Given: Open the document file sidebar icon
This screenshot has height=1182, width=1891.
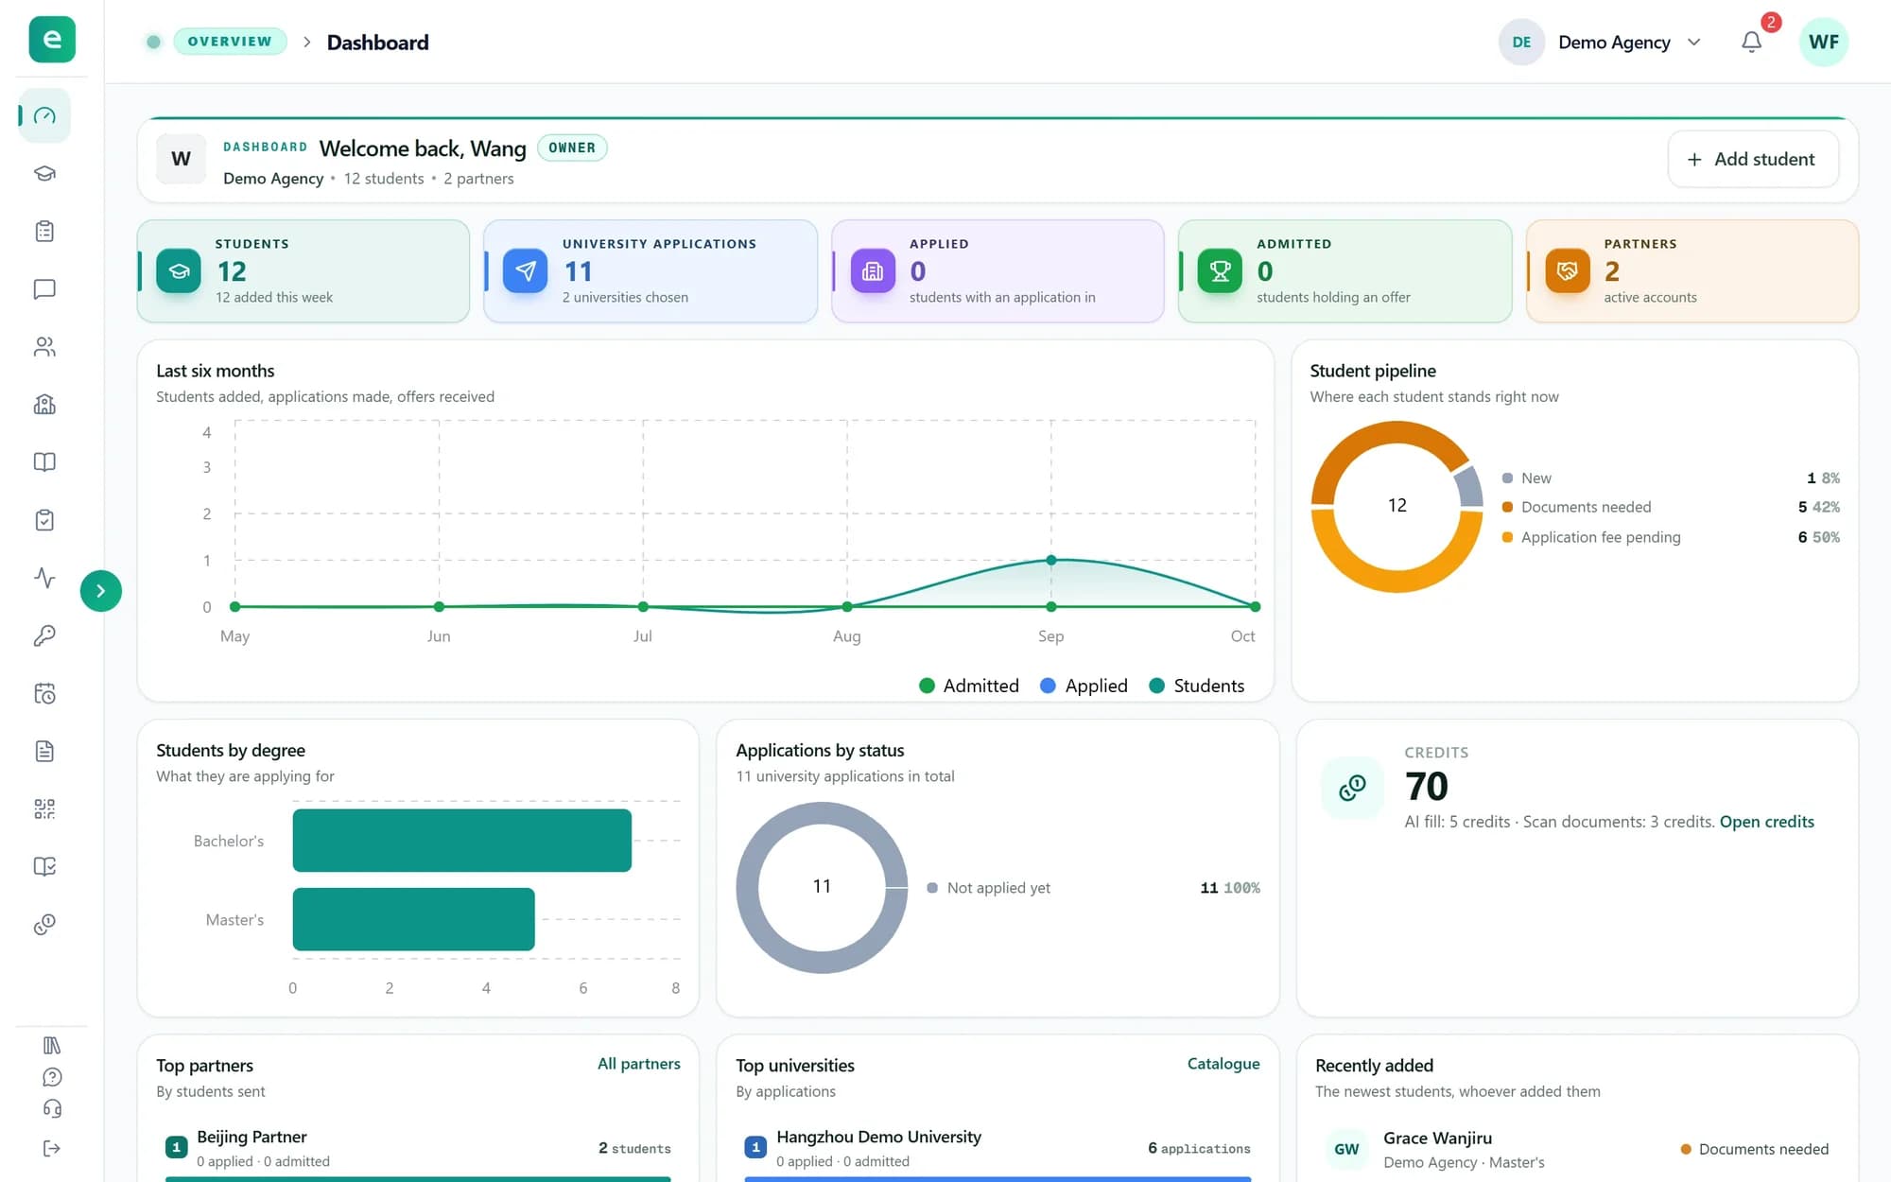Looking at the screenshot, I should pyautogui.click(x=44, y=751).
